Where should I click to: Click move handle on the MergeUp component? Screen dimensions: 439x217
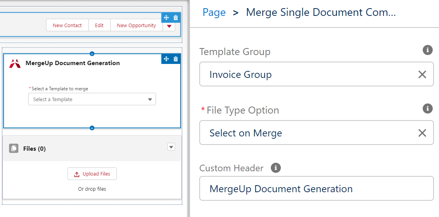coord(166,59)
